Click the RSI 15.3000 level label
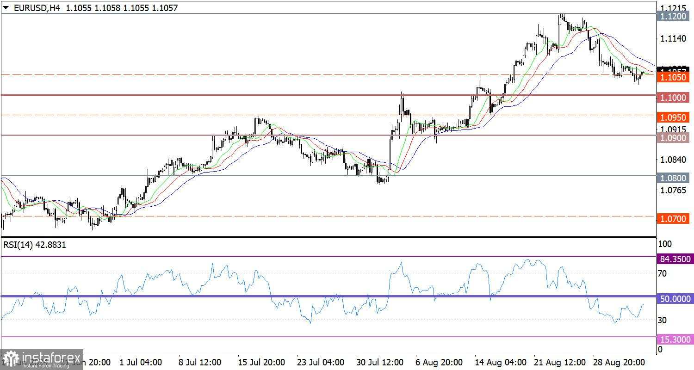This screenshot has height=370, width=694. (675, 339)
